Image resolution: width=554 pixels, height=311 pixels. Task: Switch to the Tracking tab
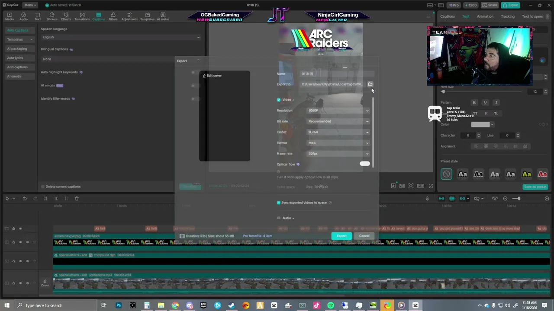(x=508, y=16)
